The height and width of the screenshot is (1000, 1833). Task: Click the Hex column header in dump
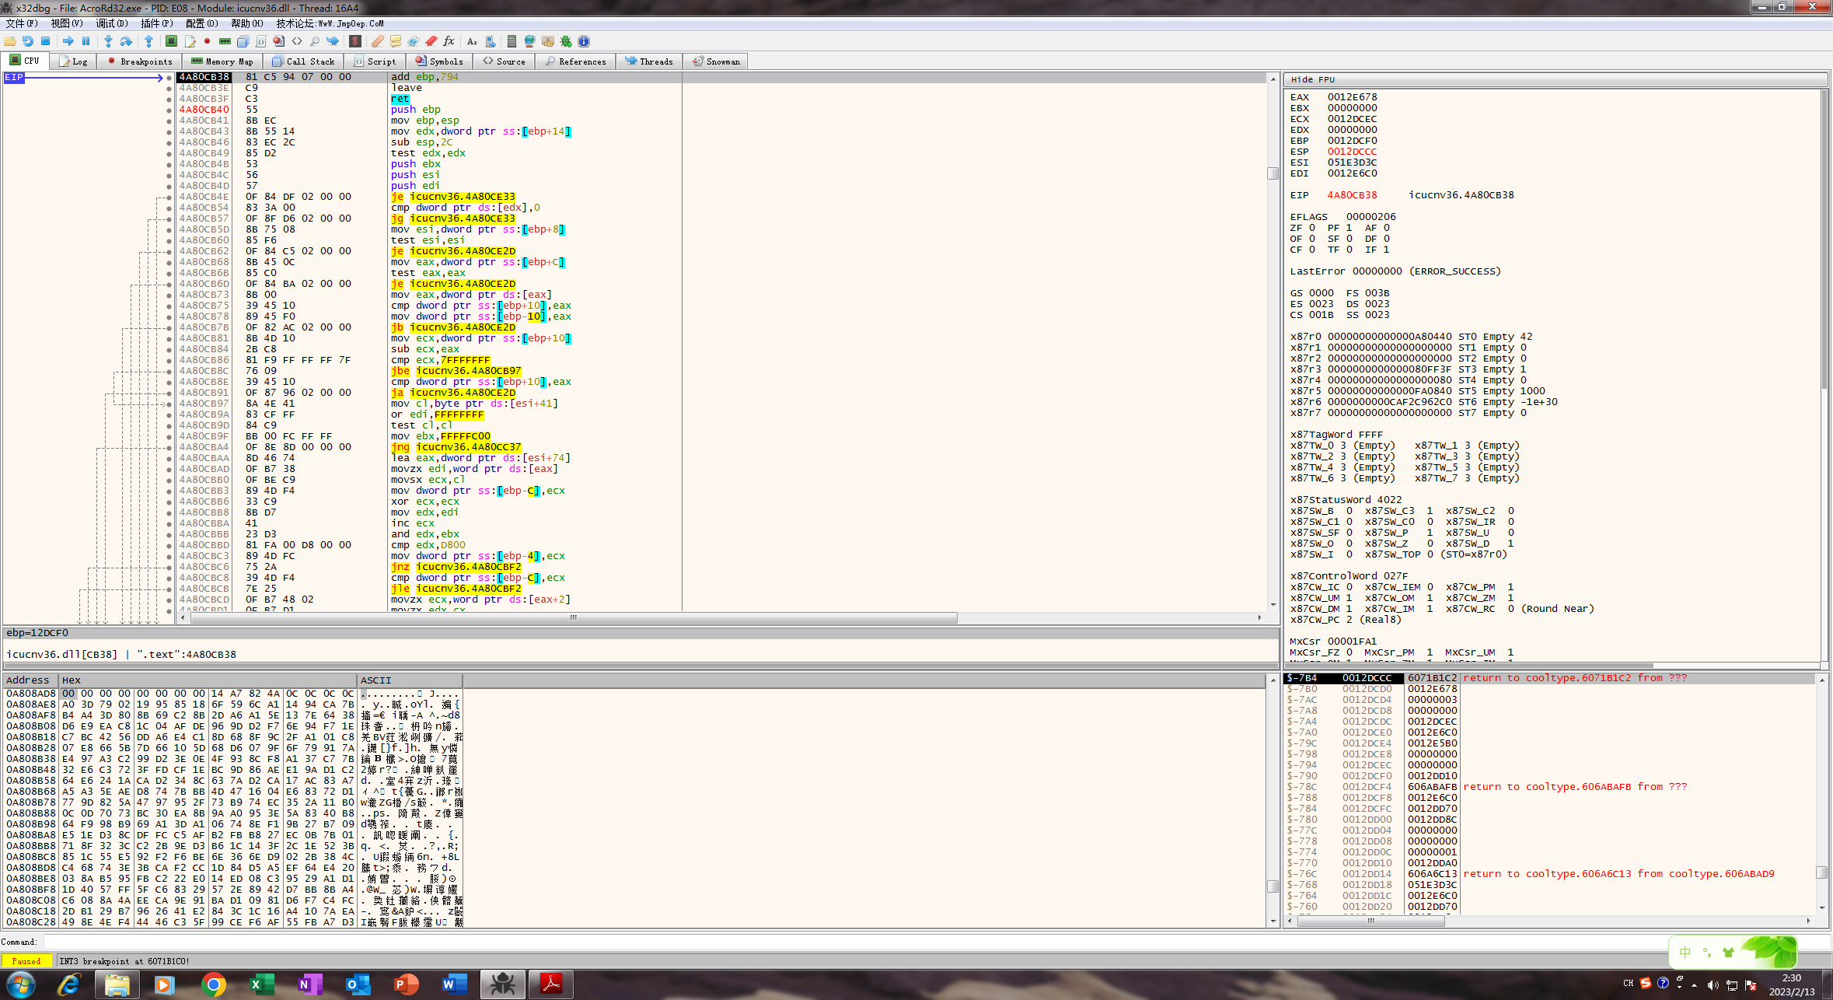pos(208,680)
